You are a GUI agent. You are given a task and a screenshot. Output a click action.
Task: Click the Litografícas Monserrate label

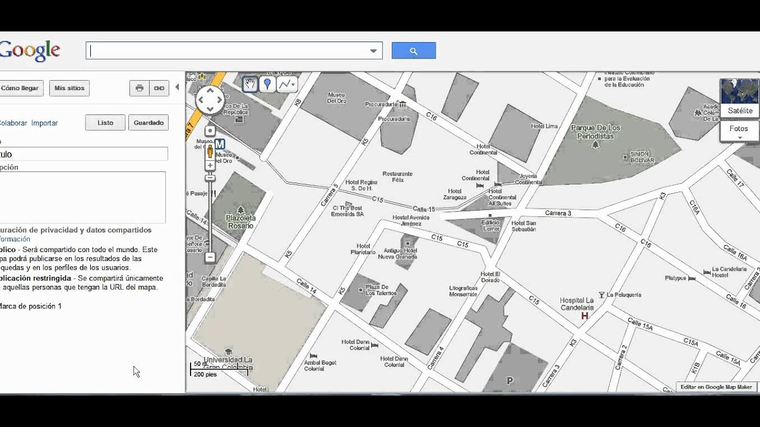click(x=463, y=291)
